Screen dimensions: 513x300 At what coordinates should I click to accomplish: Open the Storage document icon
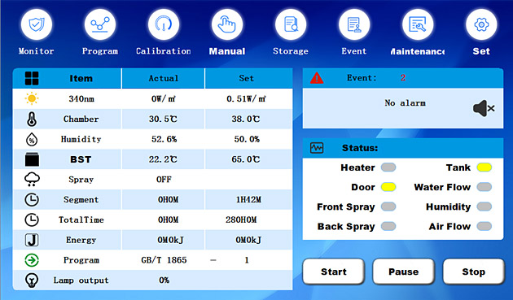coord(291,24)
